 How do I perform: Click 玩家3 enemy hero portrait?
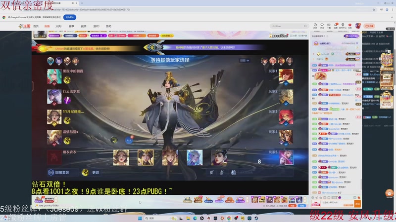pos(286,117)
